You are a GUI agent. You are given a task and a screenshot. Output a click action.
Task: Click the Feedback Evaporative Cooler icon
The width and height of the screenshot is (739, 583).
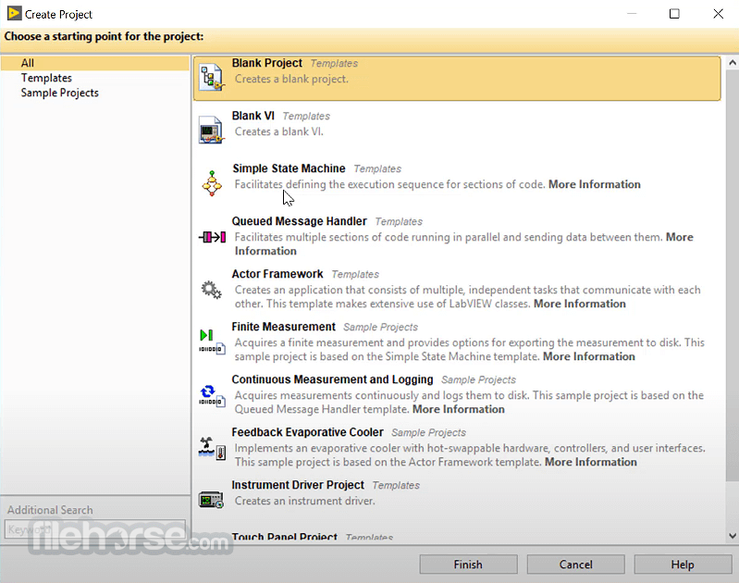[x=212, y=448]
